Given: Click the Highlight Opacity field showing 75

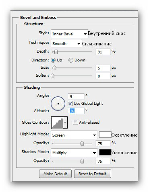Looking at the screenshot, I should [x=103, y=143].
